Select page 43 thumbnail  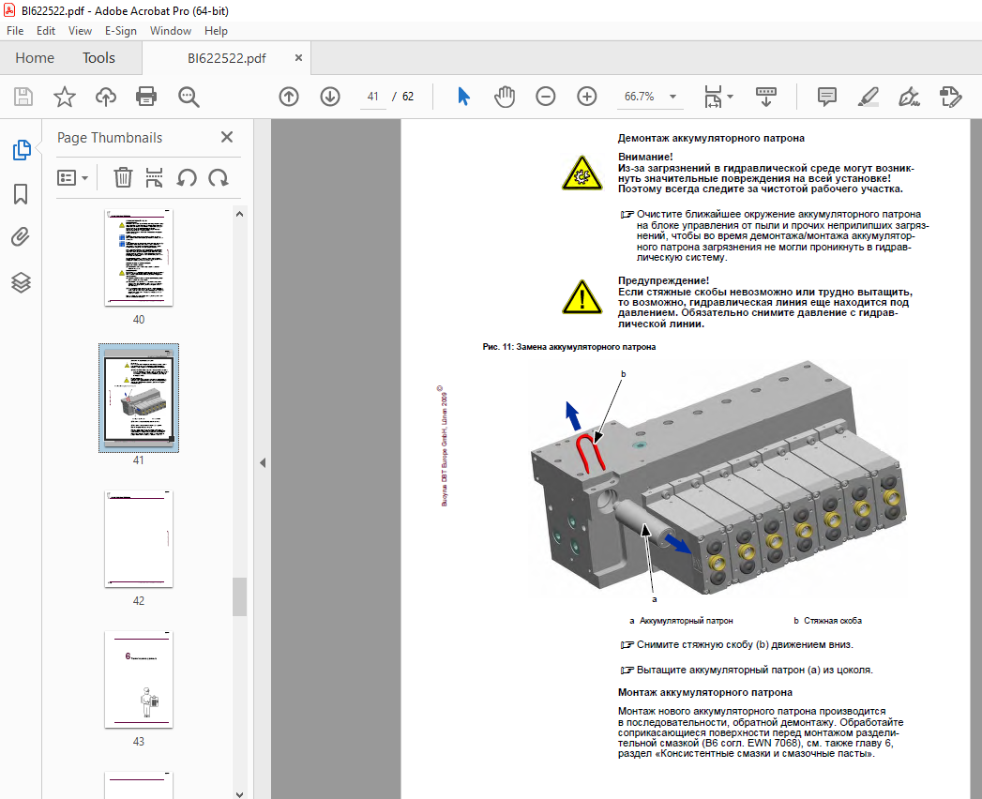click(139, 679)
